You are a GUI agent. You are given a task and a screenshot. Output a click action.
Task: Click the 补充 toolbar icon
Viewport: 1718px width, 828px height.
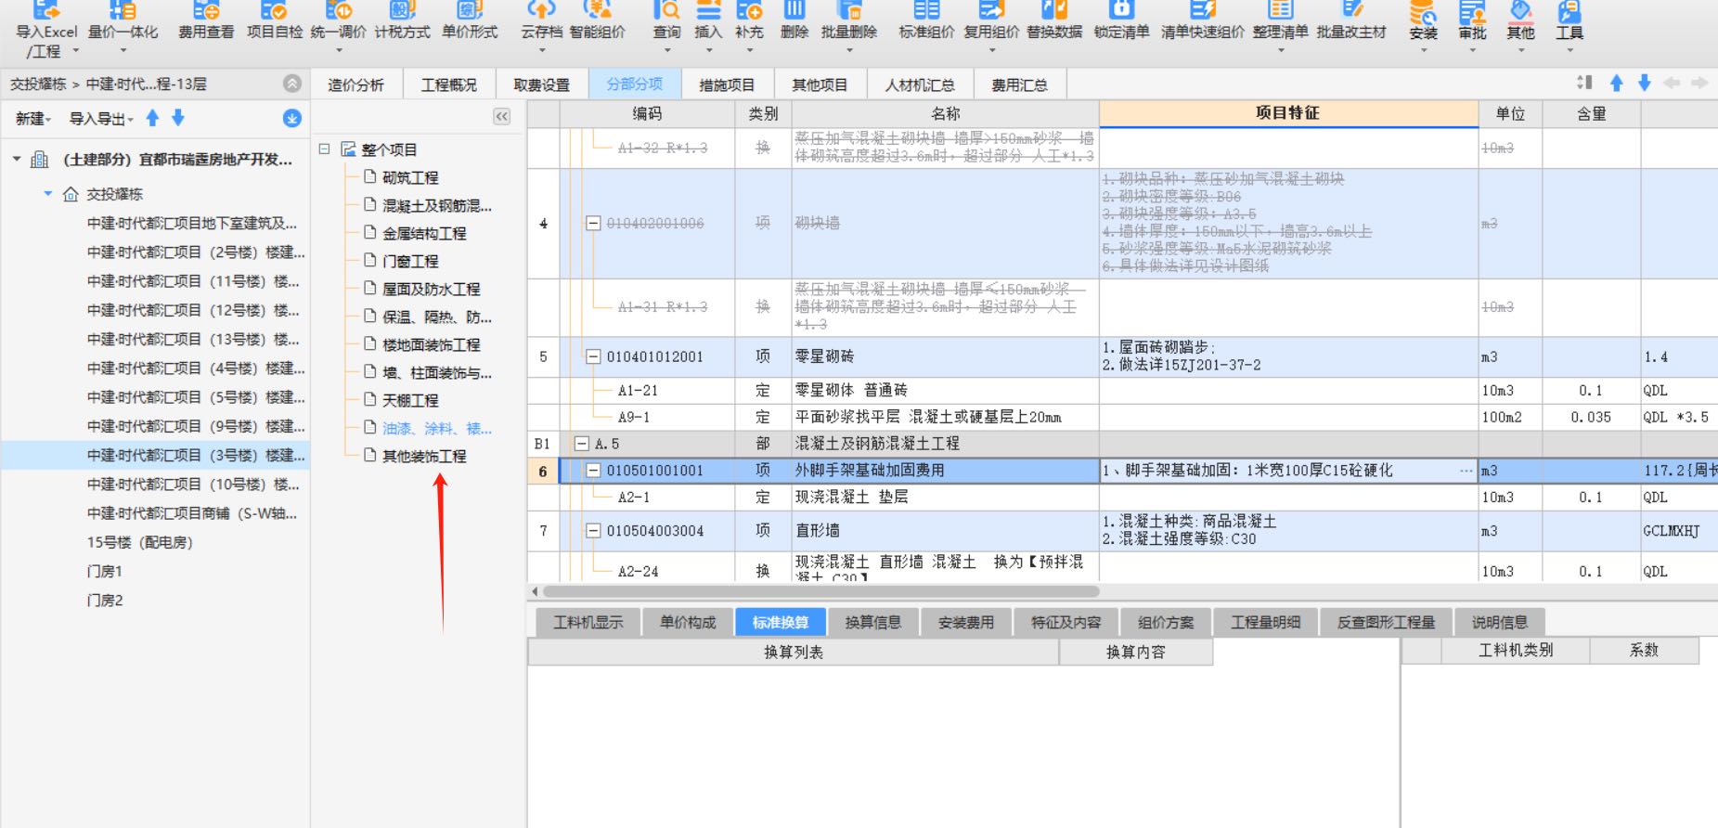(749, 12)
